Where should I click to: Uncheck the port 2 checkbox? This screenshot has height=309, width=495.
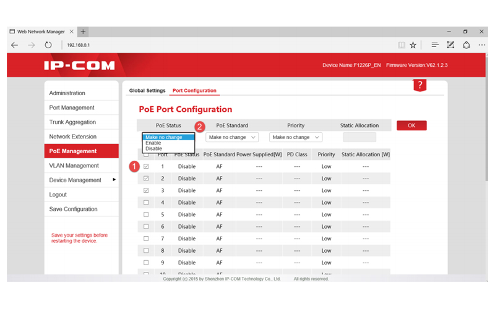click(146, 178)
